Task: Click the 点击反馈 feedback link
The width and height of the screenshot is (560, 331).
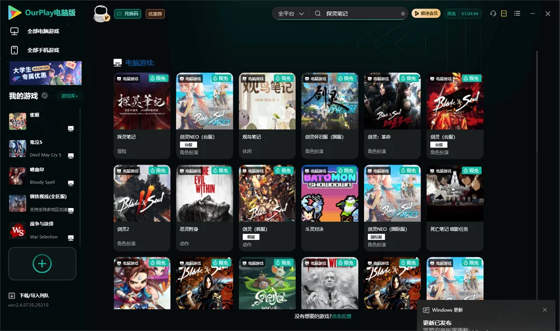Action: [342, 316]
